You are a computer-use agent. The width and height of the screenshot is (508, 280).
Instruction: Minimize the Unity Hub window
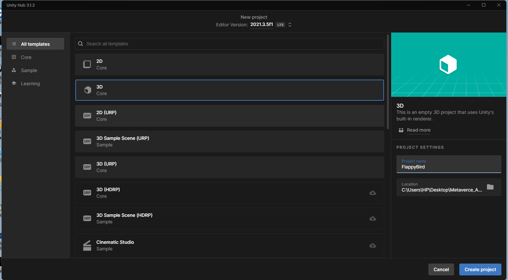click(469, 5)
